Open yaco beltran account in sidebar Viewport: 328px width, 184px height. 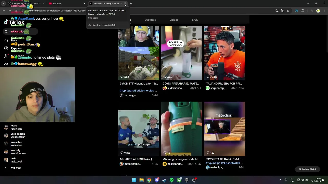[x=15, y=135]
